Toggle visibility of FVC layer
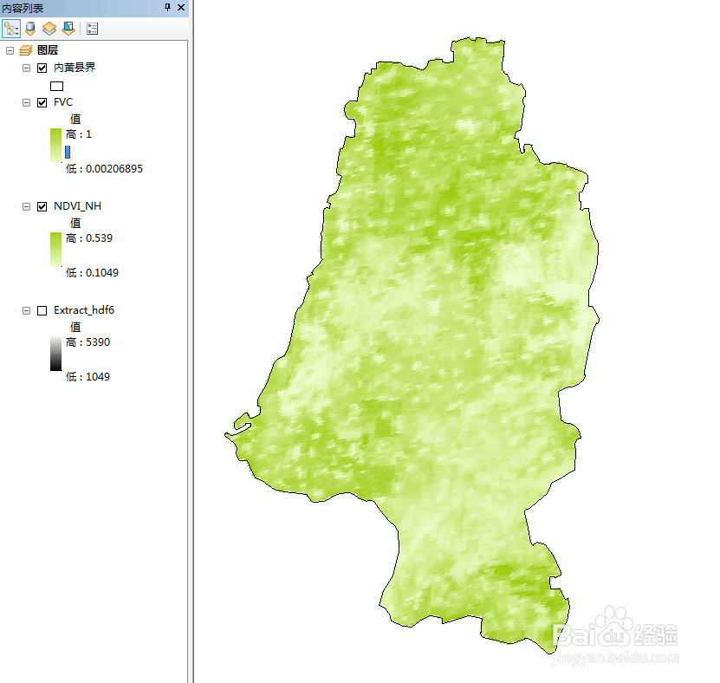This screenshot has height=683, width=720. [42, 102]
